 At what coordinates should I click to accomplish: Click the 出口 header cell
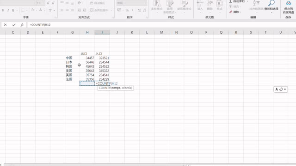click(x=87, y=53)
